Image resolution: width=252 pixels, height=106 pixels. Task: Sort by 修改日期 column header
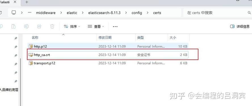(x=105, y=38)
